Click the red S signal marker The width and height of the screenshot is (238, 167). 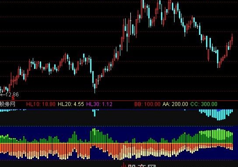(13, 98)
